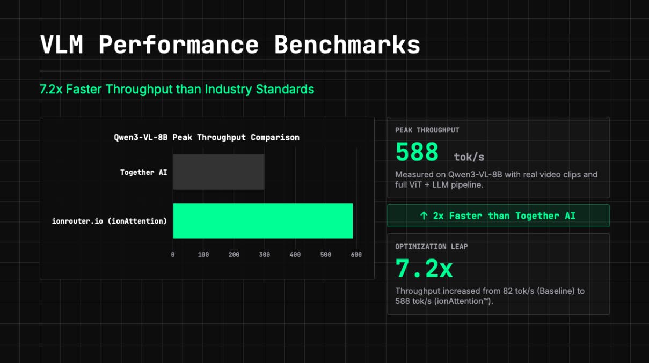Image resolution: width=649 pixels, height=363 pixels.
Task: Click the 100 tick on chart axis
Action: coord(203,255)
